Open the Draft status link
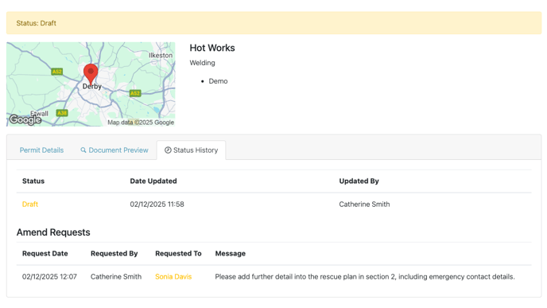 30,205
